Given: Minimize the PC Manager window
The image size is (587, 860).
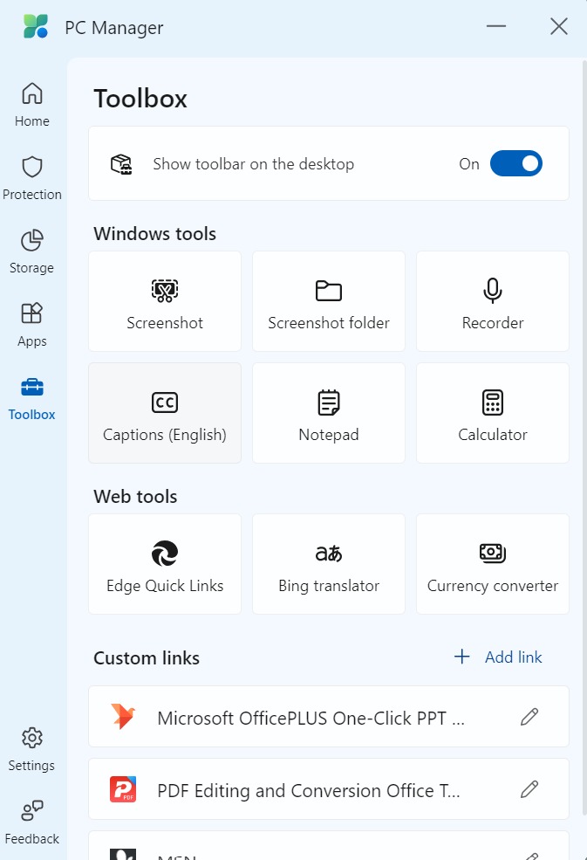Looking at the screenshot, I should (496, 26).
